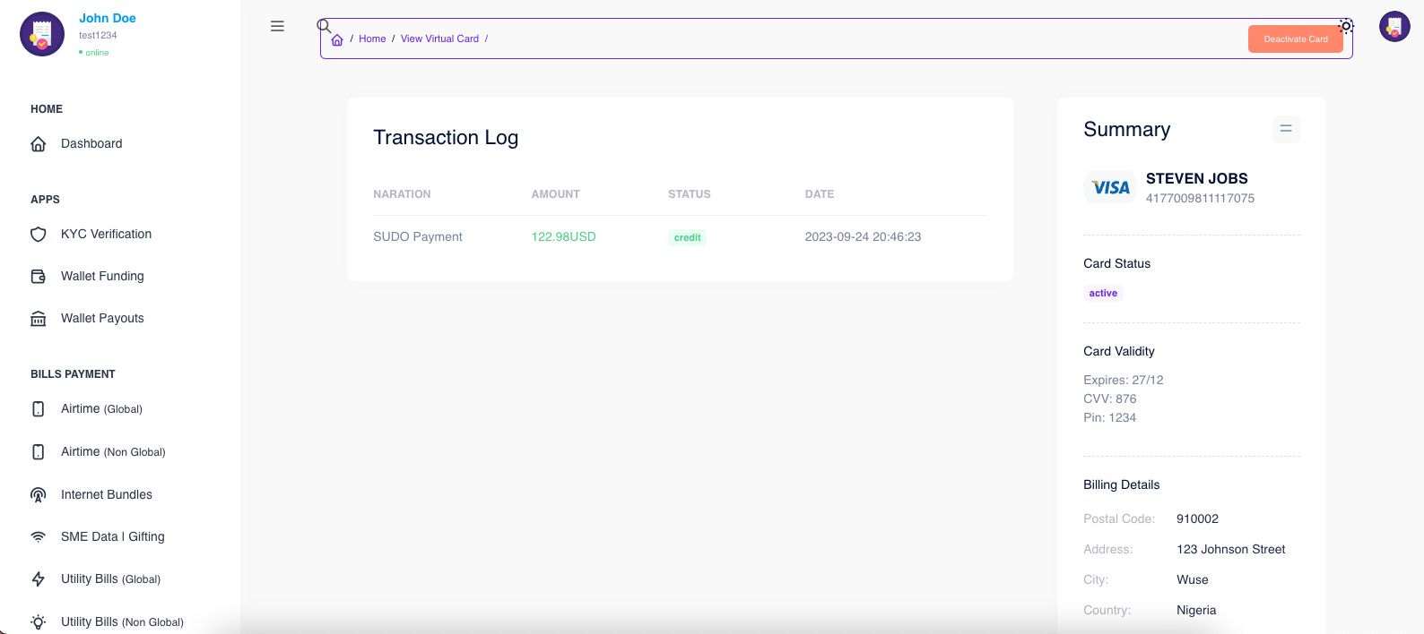Click the Wallet Funding wallet icon
This screenshot has width=1424, height=634.
tap(38, 277)
